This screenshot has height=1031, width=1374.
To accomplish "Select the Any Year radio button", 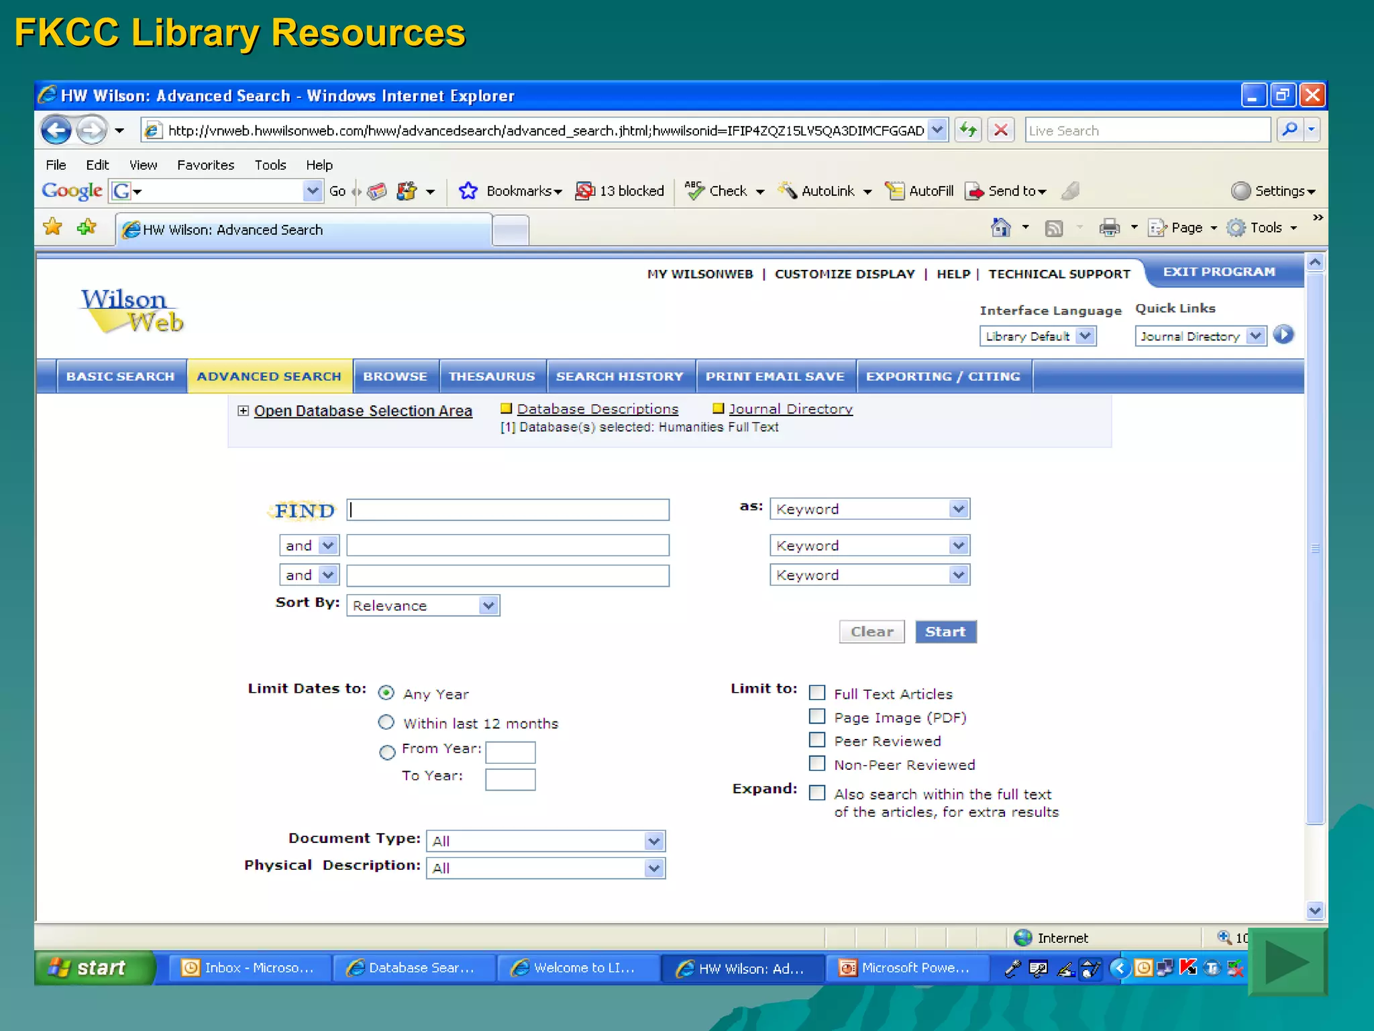I will (386, 693).
